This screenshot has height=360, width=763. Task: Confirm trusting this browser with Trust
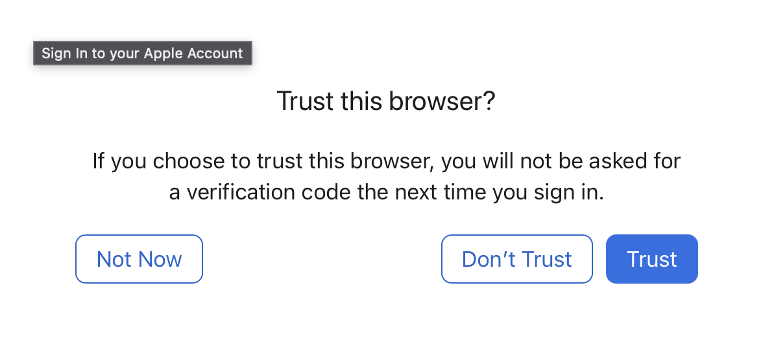[x=651, y=259]
